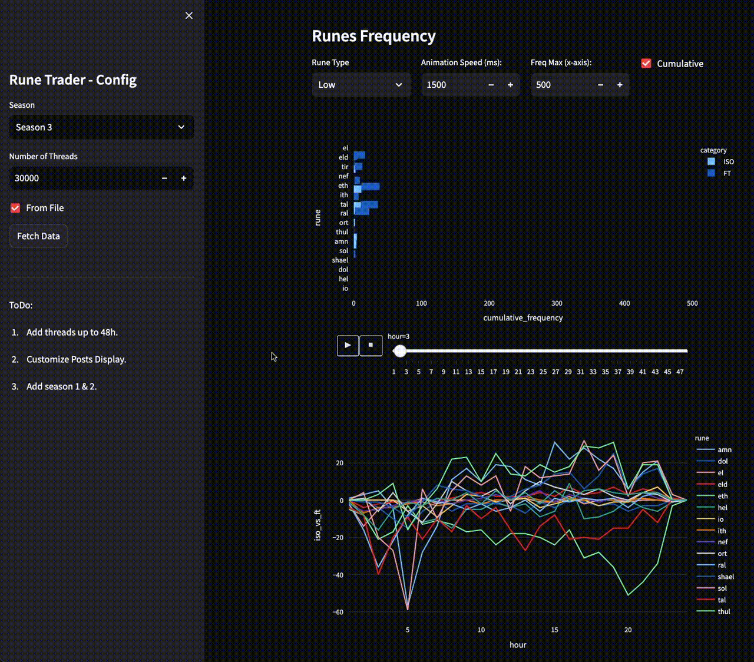The width and height of the screenshot is (754, 662).
Task: Click the hour slider handle
Action: coord(400,351)
